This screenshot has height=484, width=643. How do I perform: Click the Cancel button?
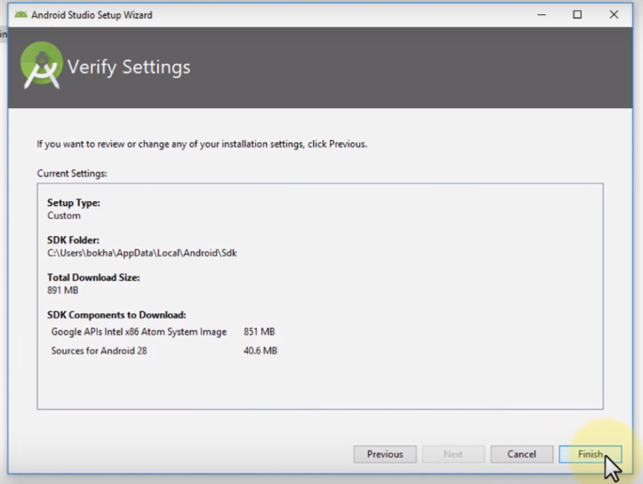(522, 454)
